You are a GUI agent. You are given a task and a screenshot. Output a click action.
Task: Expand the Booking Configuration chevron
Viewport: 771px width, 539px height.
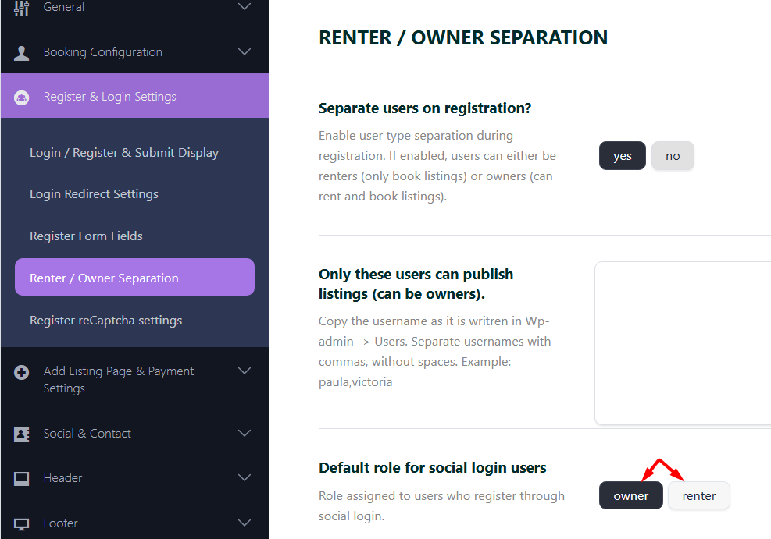[245, 52]
